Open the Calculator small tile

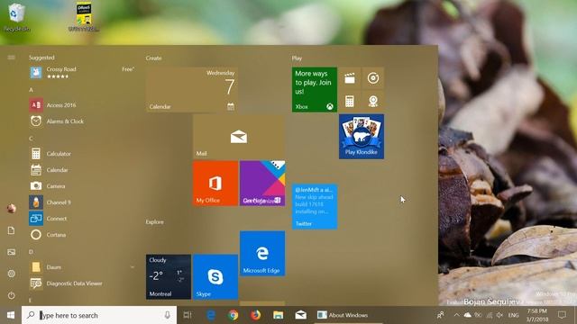tap(350, 101)
